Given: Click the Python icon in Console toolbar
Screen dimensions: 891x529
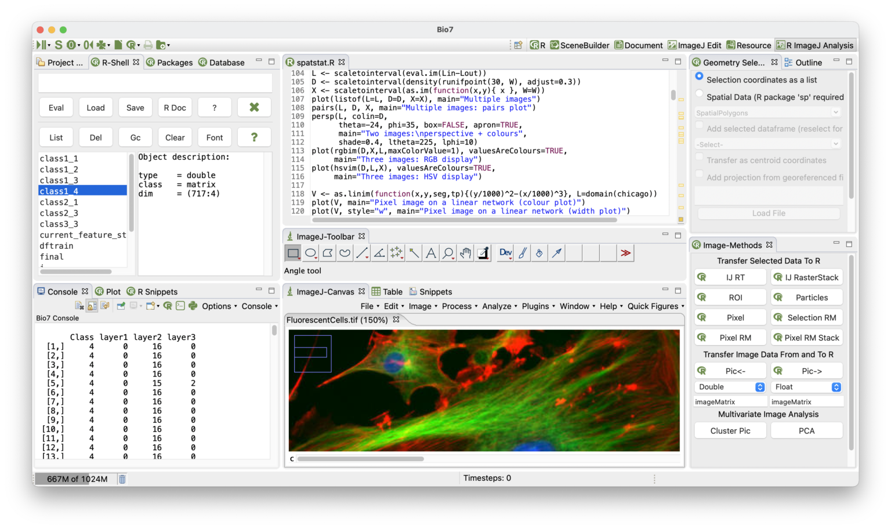Looking at the screenshot, I should coord(193,306).
